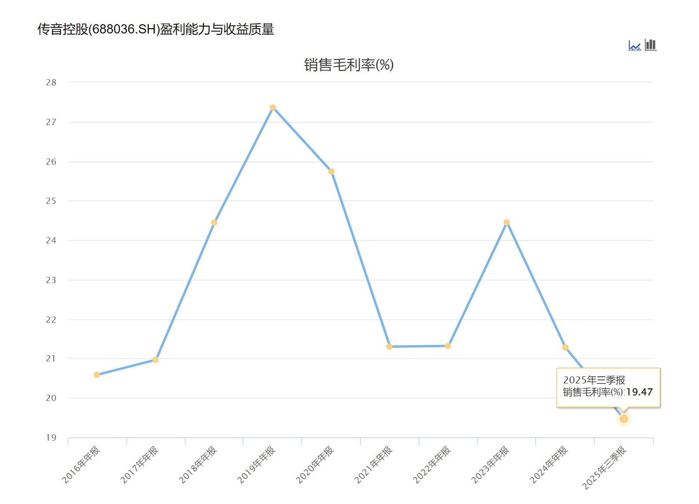Image resolution: width=699 pixels, height=504 pixels.
Task: Click the x-axis label 2020年年报
Action: [x=315, y=465]
